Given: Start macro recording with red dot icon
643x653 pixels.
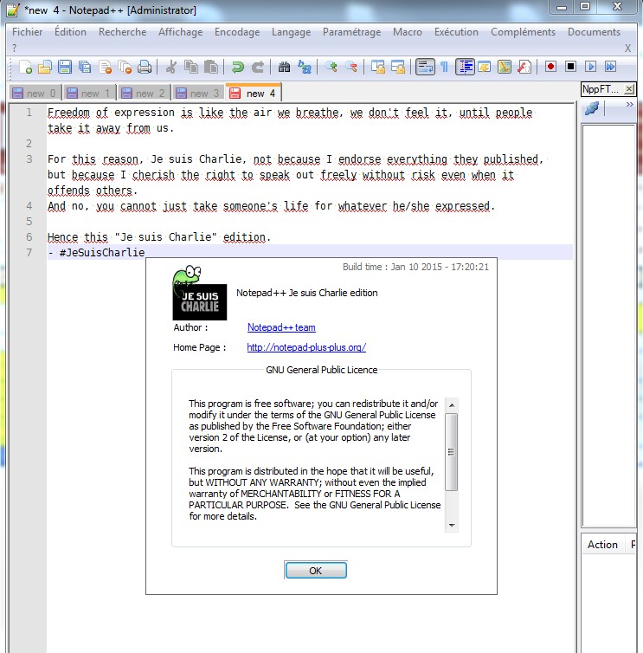Looking at the screenshot, I should (x=550, y=67).
